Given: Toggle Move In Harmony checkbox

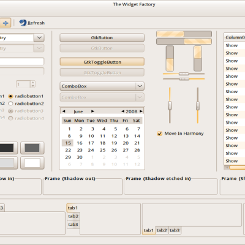Looking at the screenshot, I should click(180, 134).
